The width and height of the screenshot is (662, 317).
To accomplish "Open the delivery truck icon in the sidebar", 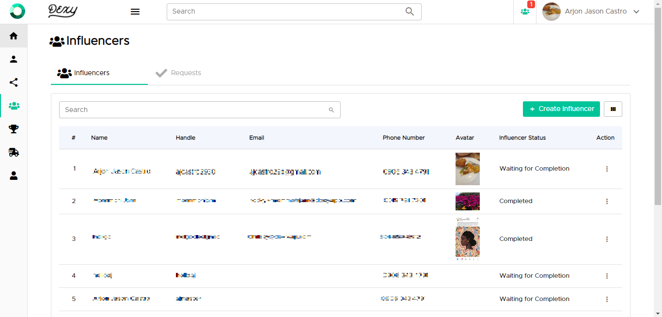I will click(x=14, y=152).
